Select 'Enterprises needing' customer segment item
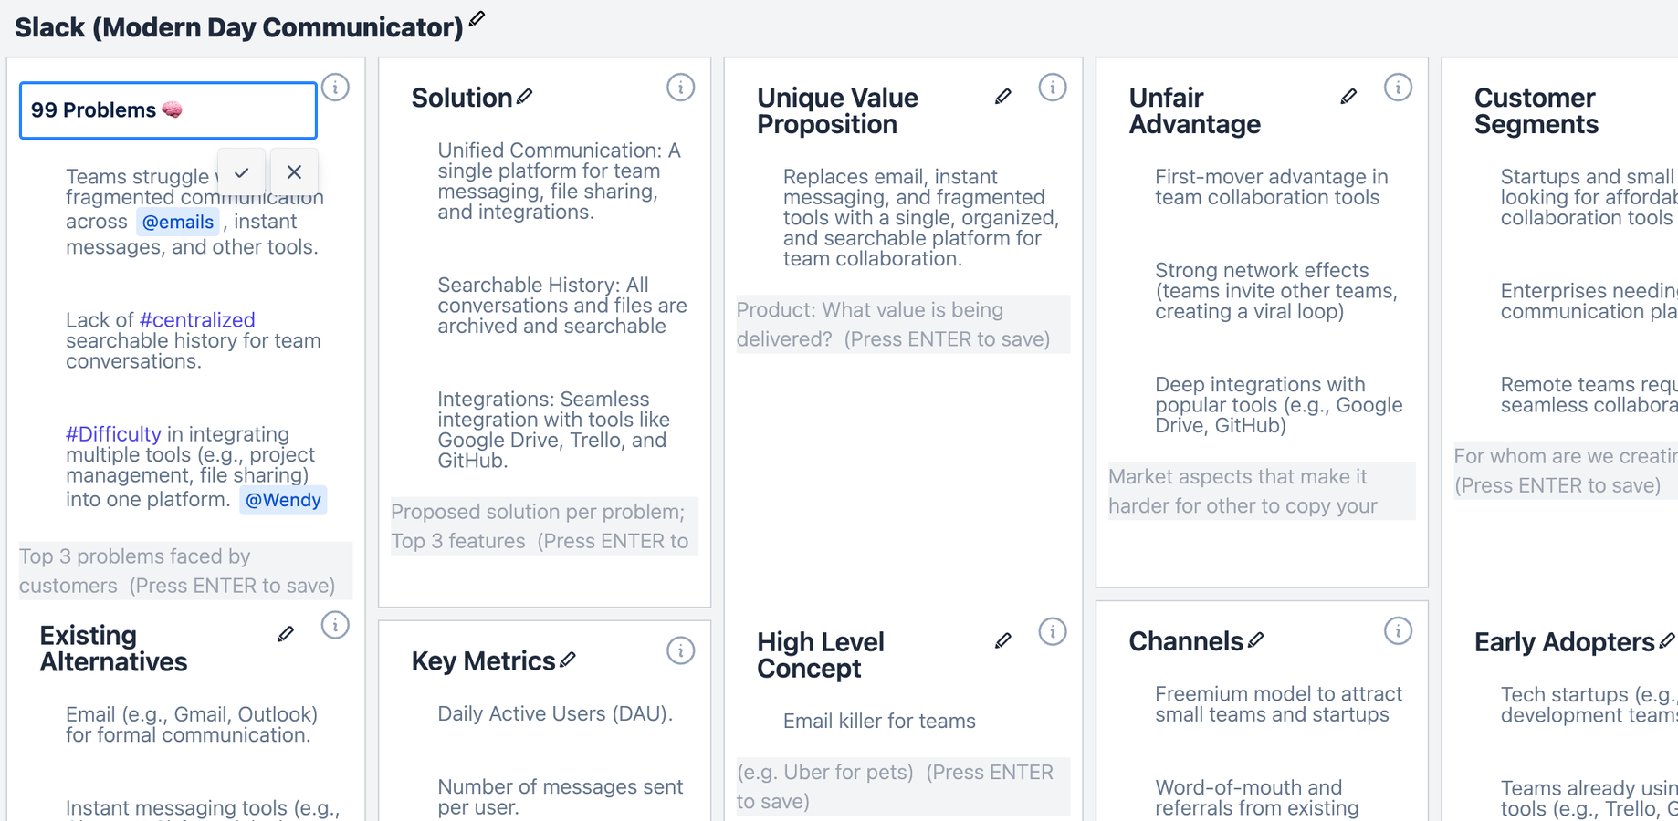 tap(1589, 301)
